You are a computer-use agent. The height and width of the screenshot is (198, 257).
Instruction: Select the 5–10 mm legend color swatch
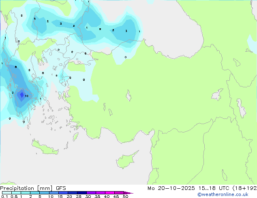pos(44,193)
